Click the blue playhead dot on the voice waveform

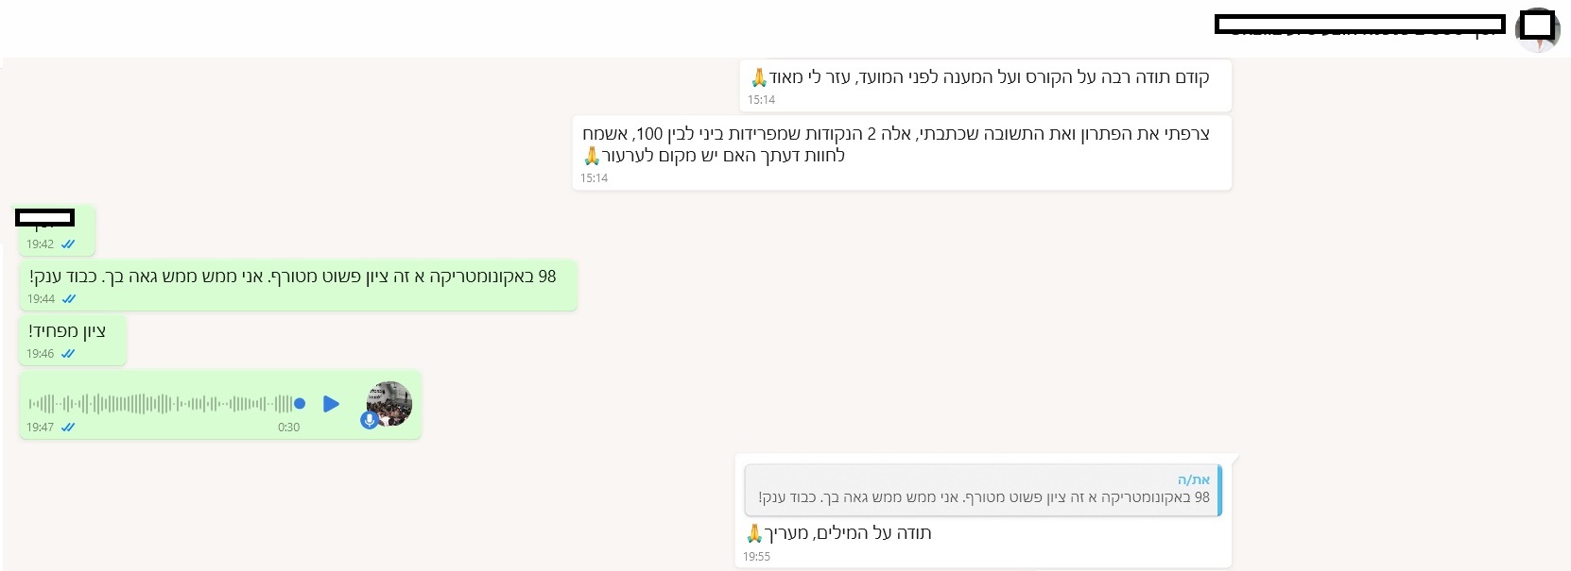[x=300, y=404]
